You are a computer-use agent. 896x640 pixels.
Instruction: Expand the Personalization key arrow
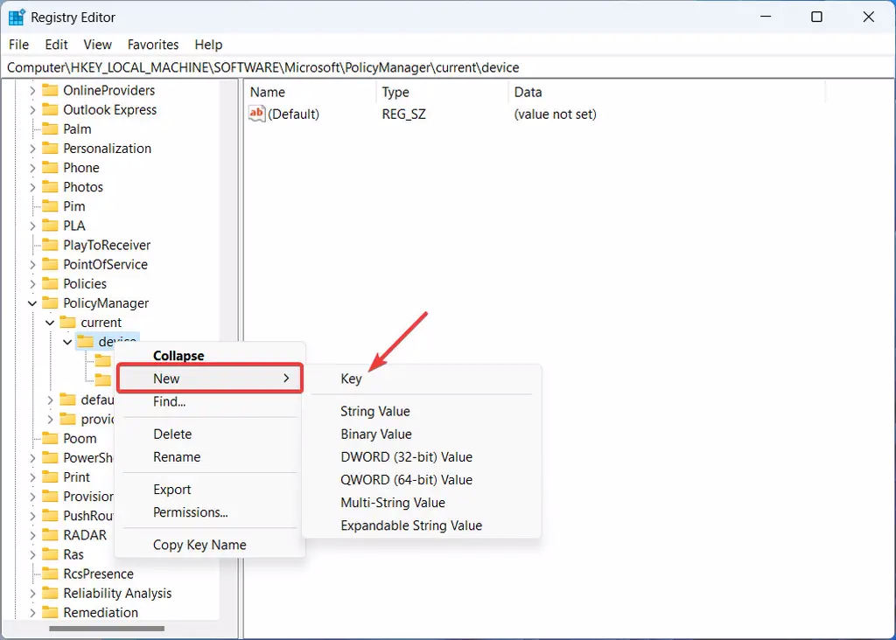pos(32,149)
